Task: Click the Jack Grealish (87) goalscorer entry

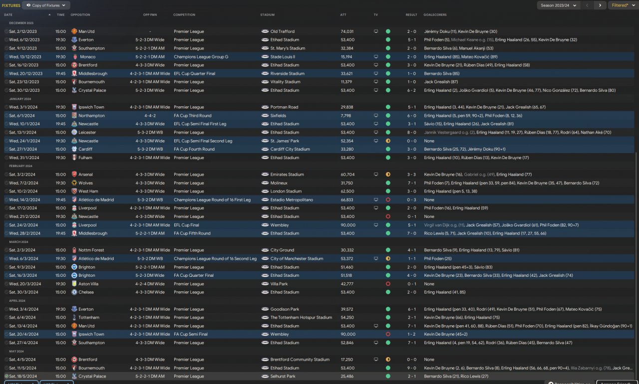Action: click(x=441, y=82)
